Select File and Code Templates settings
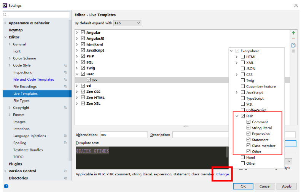This screenshot has height=194, width=301. click(33, 80)
